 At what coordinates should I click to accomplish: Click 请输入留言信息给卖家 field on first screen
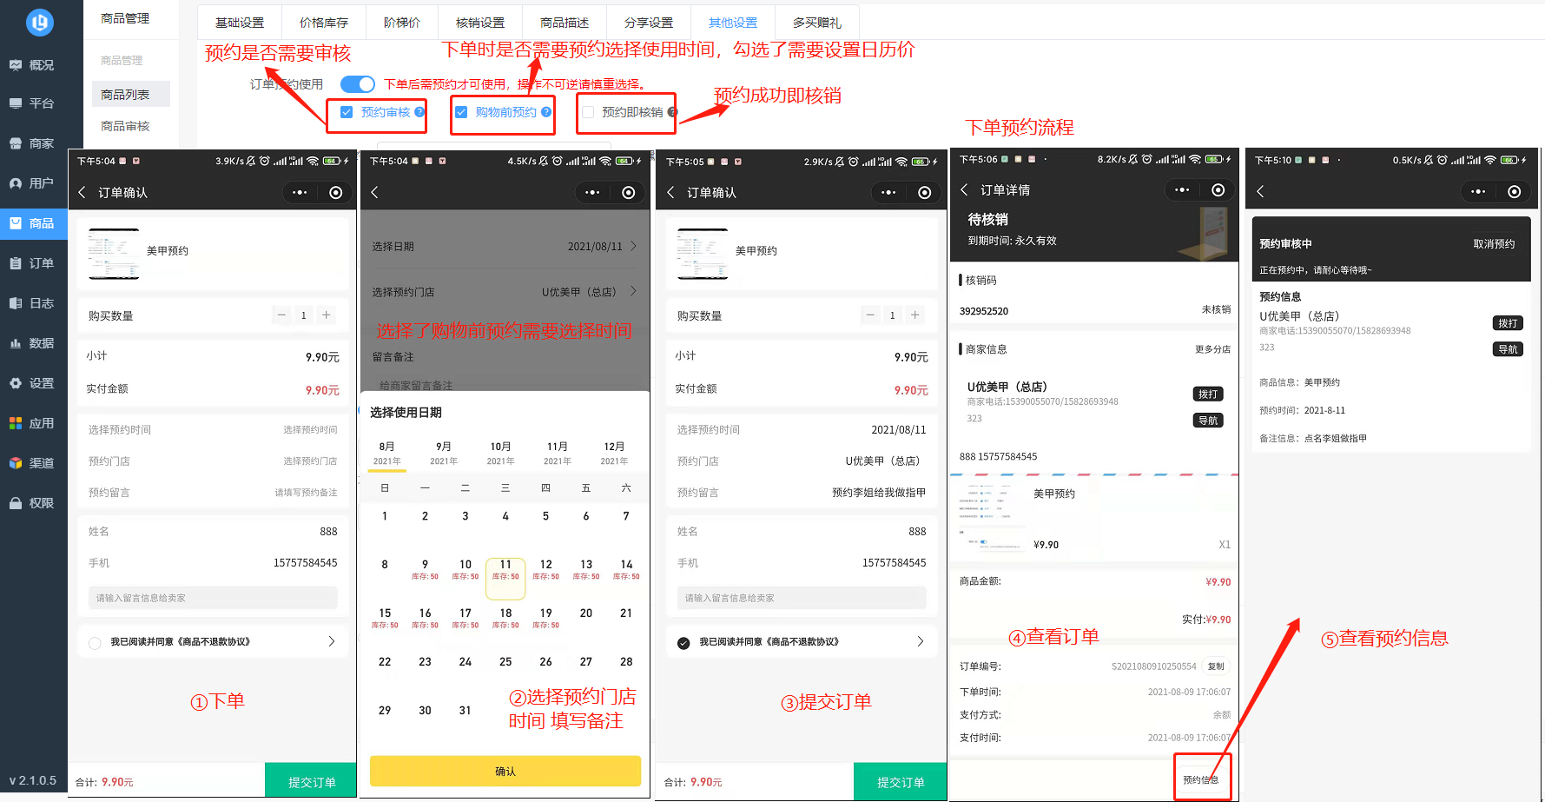[x=213, y=598]
